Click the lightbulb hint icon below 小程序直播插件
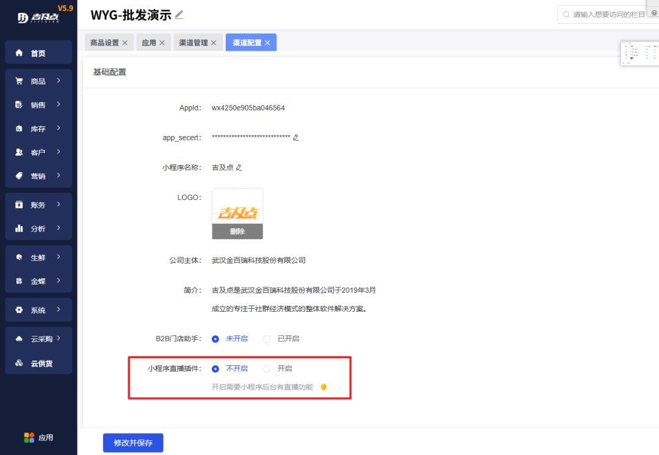 coord(323,387)
